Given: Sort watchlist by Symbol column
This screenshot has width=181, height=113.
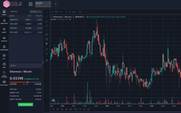Looking at the screenshot, I should (x=12, y=16).
